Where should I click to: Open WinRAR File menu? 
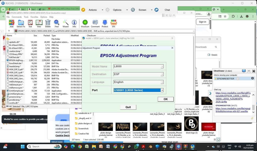pyautogui.click(x=8, y=17)
